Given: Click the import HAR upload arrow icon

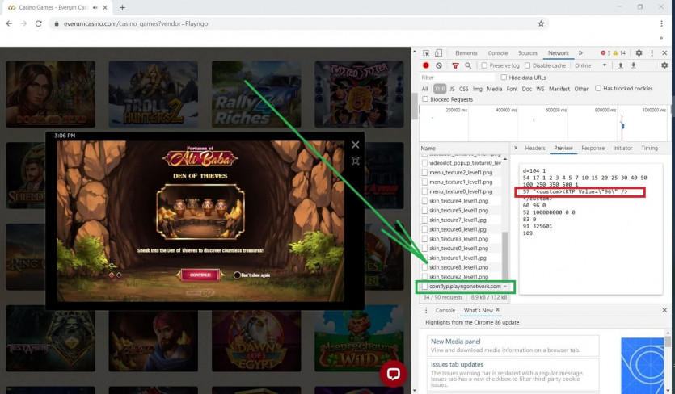Looking at the screenshot, I should point(620,65).
